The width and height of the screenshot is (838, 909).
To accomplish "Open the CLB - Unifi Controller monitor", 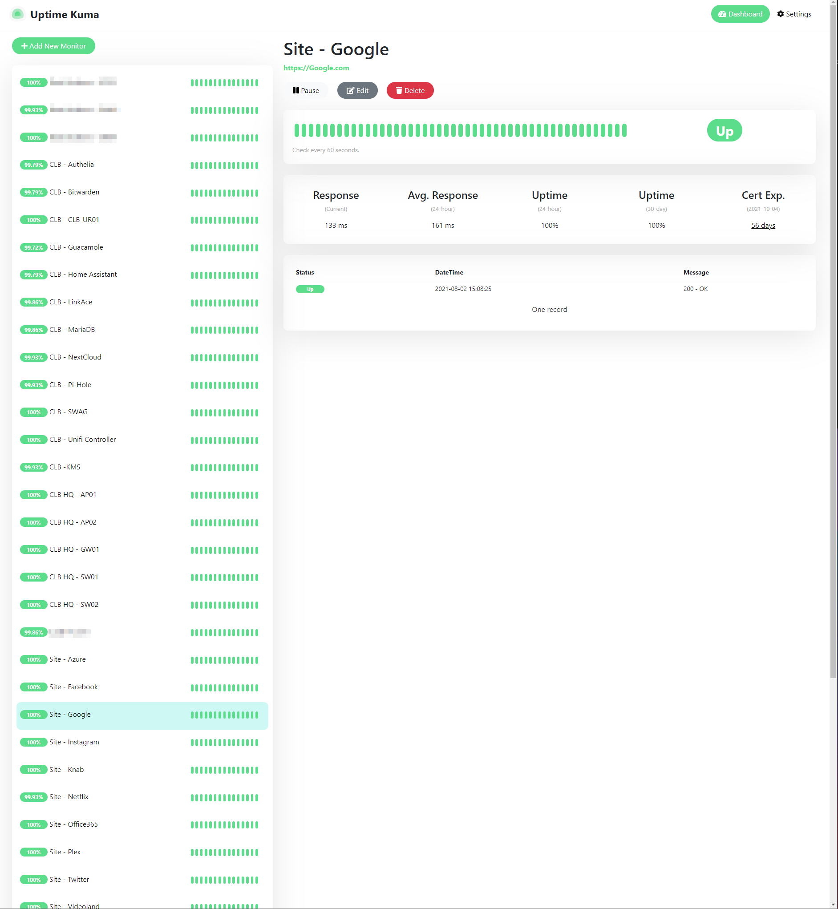I will pyautogui.click(x=142, y=440).
